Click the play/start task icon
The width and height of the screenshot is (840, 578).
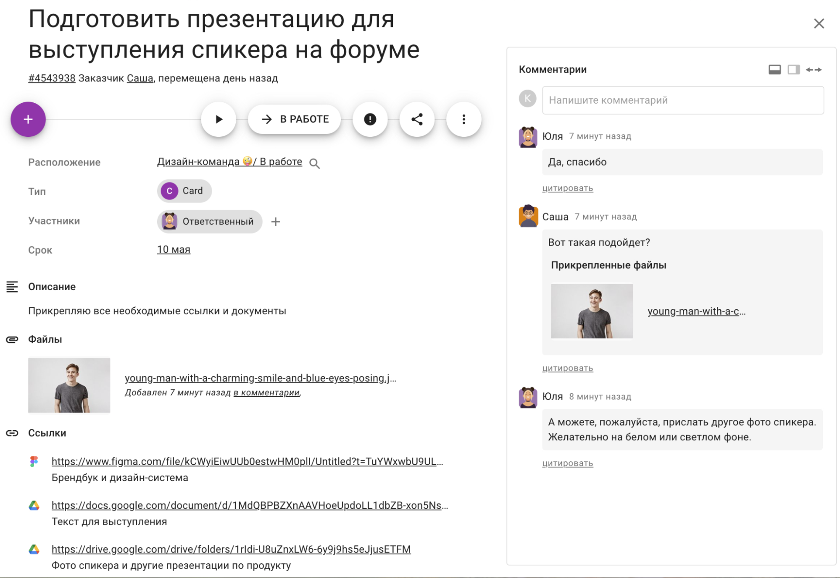[x=219, y=119]
